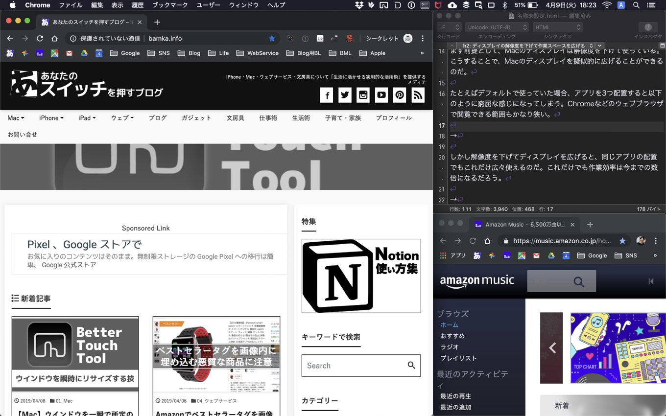Show hidden bookmarks in Amazon Music window
This screenshot has height=416, width=666.
pos(655,255)
